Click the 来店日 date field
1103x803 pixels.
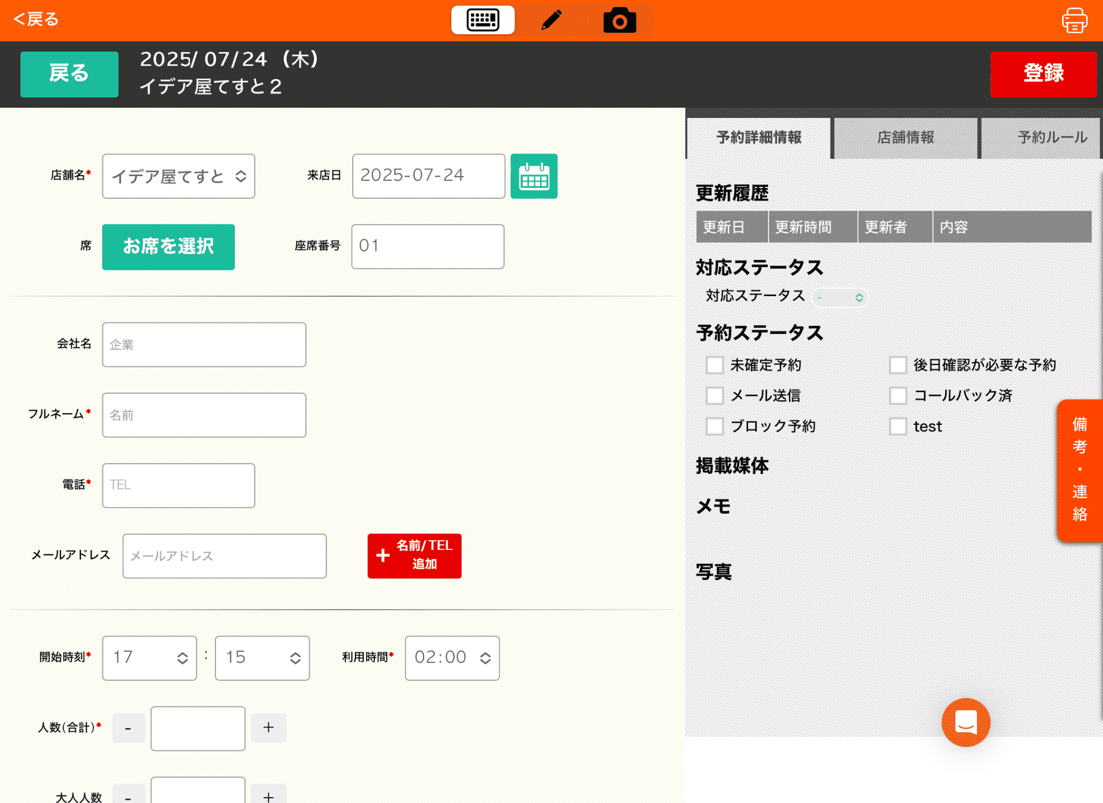tap(429, 176)
